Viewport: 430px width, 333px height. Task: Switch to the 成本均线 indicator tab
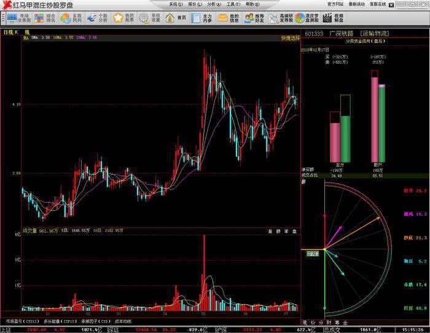[x=123, y=321]
